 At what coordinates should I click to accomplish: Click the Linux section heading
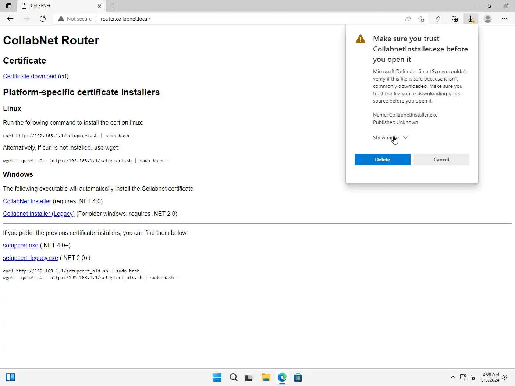point(12,109)
